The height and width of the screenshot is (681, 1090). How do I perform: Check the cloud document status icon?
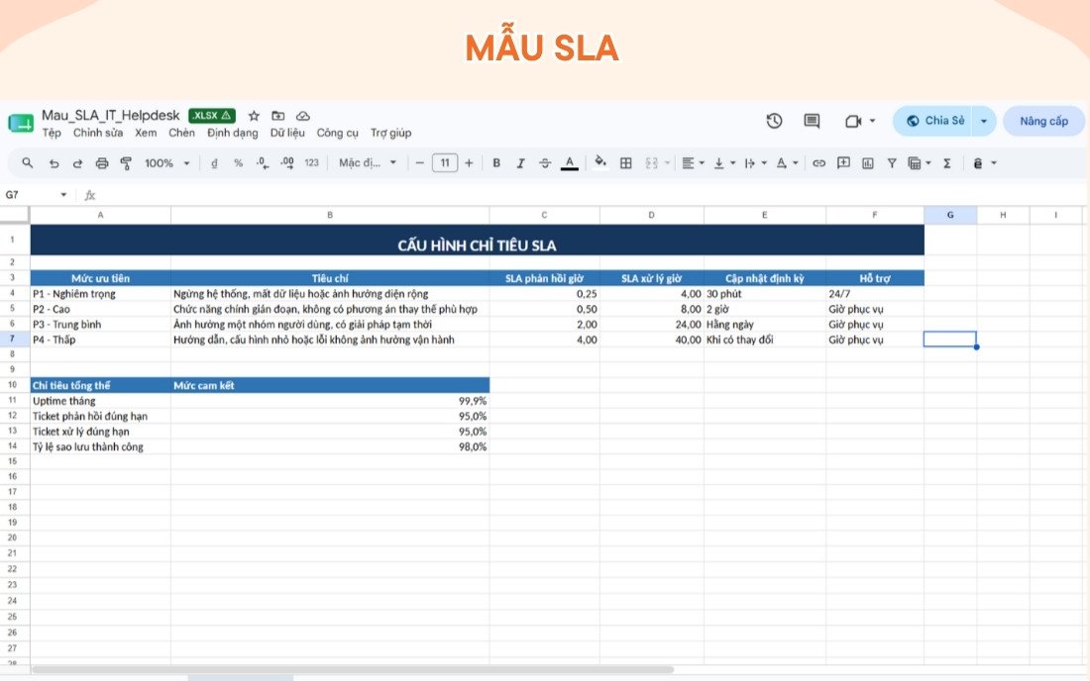[x=302, y=116]
